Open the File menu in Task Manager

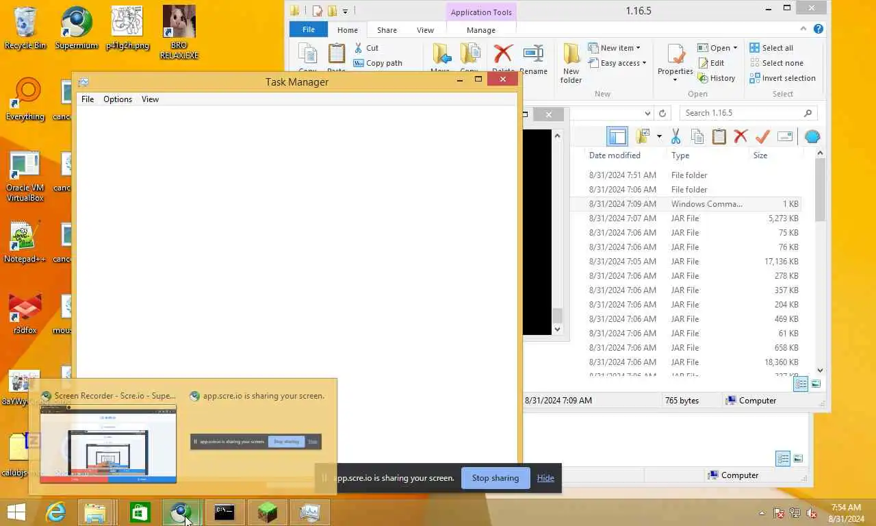coord(88,99)
